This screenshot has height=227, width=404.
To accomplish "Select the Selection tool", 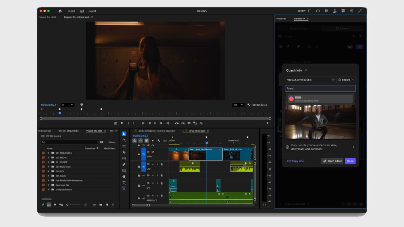I will click(x=124, y=134).
